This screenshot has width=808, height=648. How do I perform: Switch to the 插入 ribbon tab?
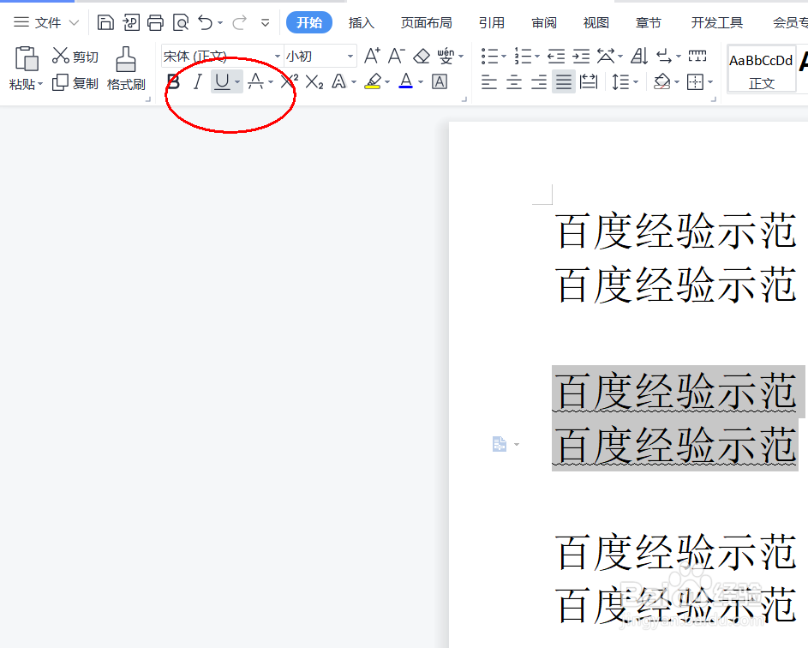(x=361, y=22)
